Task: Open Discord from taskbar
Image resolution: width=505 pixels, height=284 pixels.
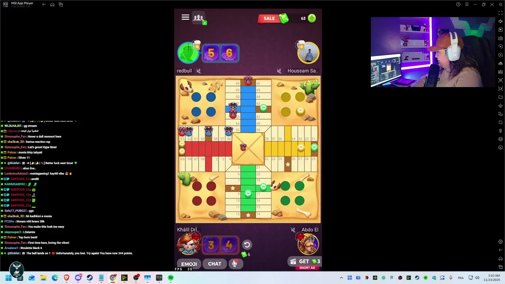Action: (x=78, y=278)
